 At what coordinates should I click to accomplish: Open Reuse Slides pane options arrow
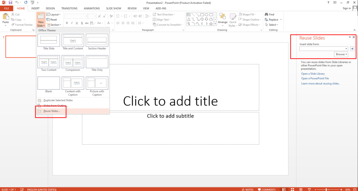click(350, 37)
